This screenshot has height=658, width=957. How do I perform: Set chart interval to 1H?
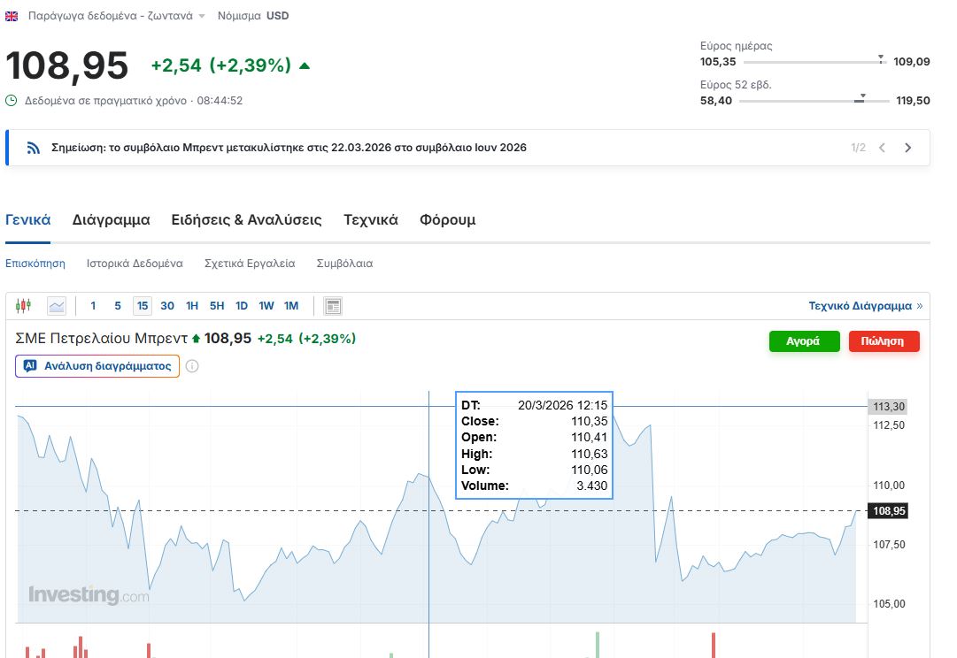tap(192, 306)
